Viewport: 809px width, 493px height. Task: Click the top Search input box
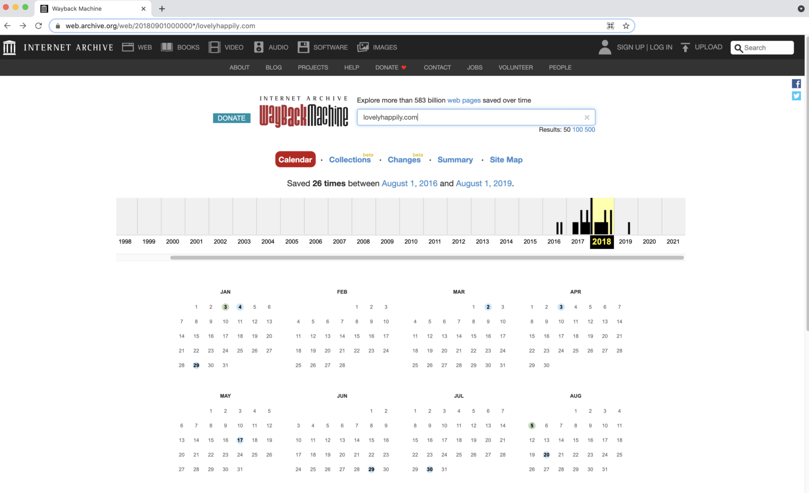(x=762, y=47)
